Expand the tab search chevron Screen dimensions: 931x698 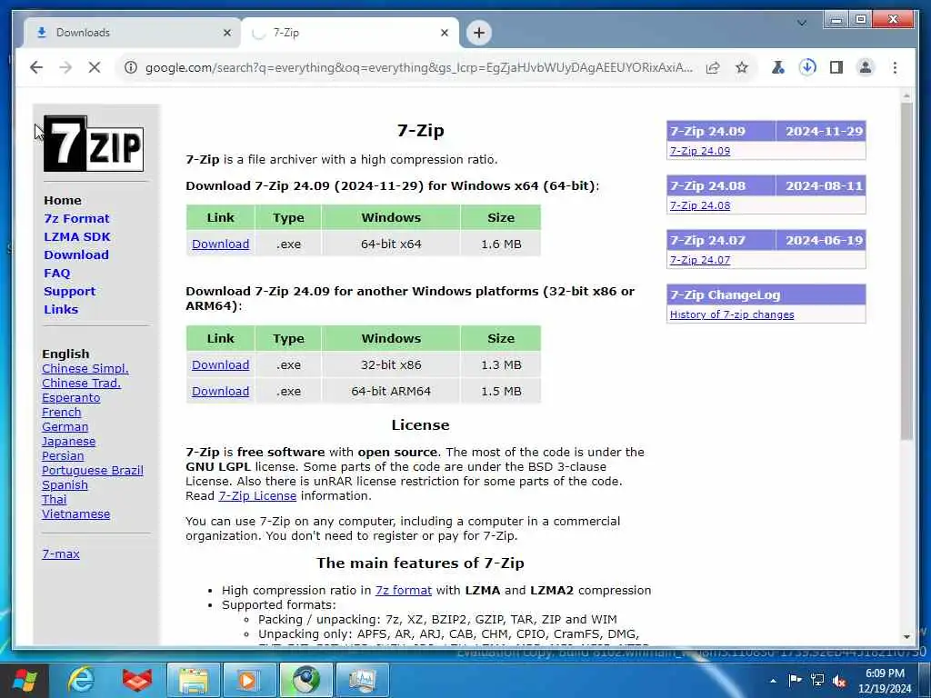(802, 23)
